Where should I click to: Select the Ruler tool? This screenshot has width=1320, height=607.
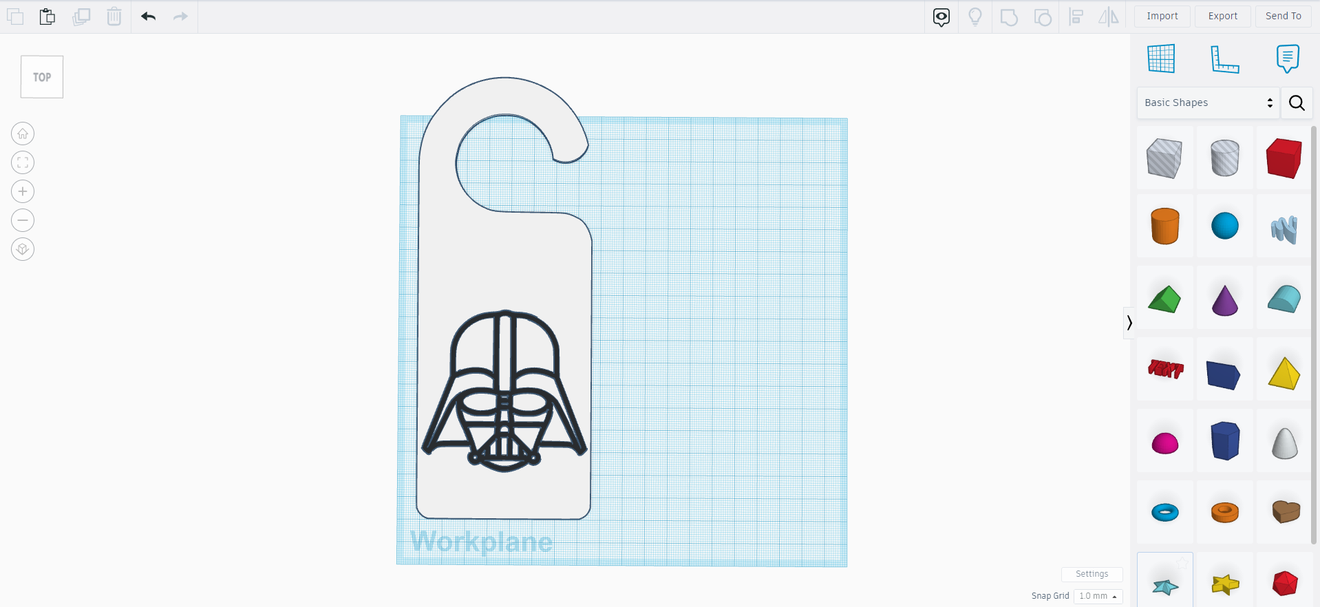click(1225, 59)
